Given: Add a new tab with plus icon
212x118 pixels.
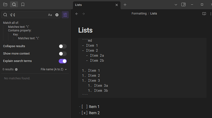Looking at the screenshot, I should coord(125,5).
